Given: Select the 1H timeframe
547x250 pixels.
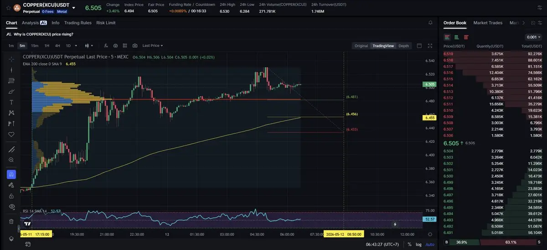Looking at the screenshot, I should [46, 45].
